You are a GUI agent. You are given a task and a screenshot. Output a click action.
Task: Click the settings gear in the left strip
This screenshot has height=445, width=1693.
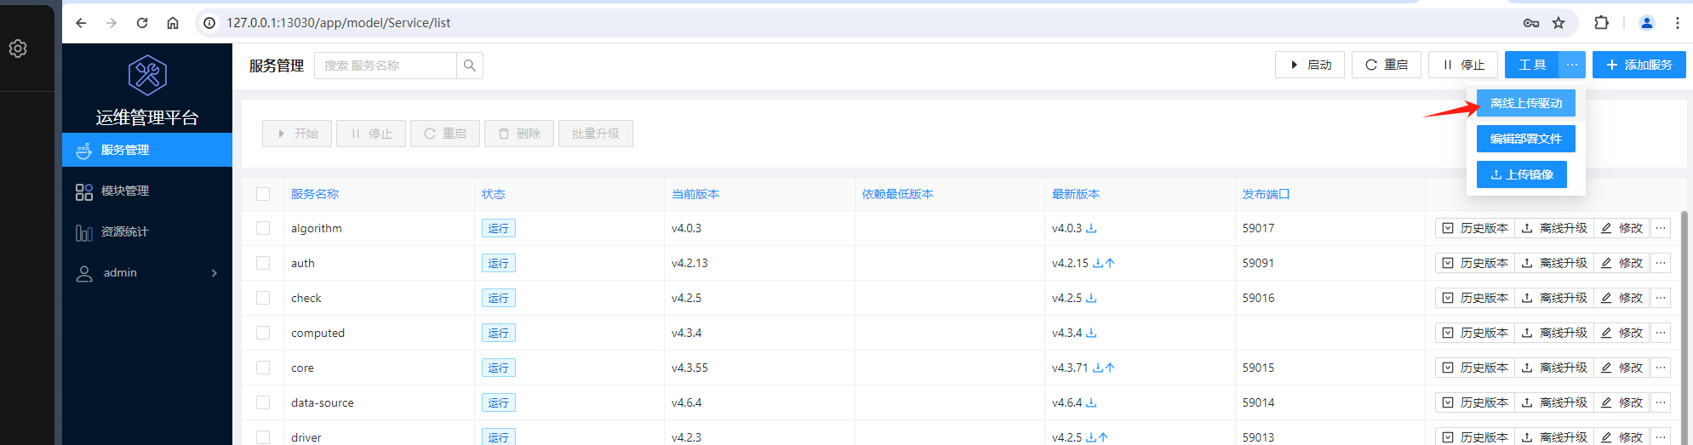coord(18,48)
